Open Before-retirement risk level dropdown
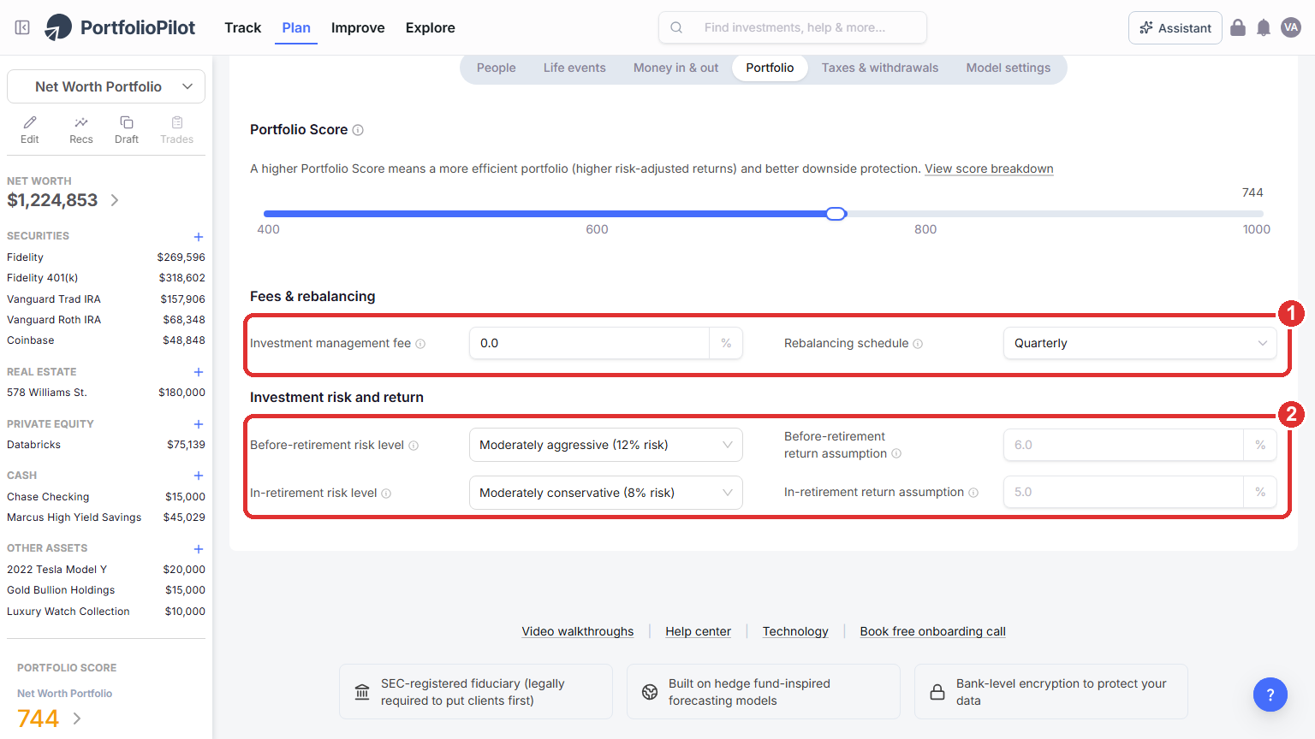The width and height of the screenshot is (1315, 739). (606, 445)
